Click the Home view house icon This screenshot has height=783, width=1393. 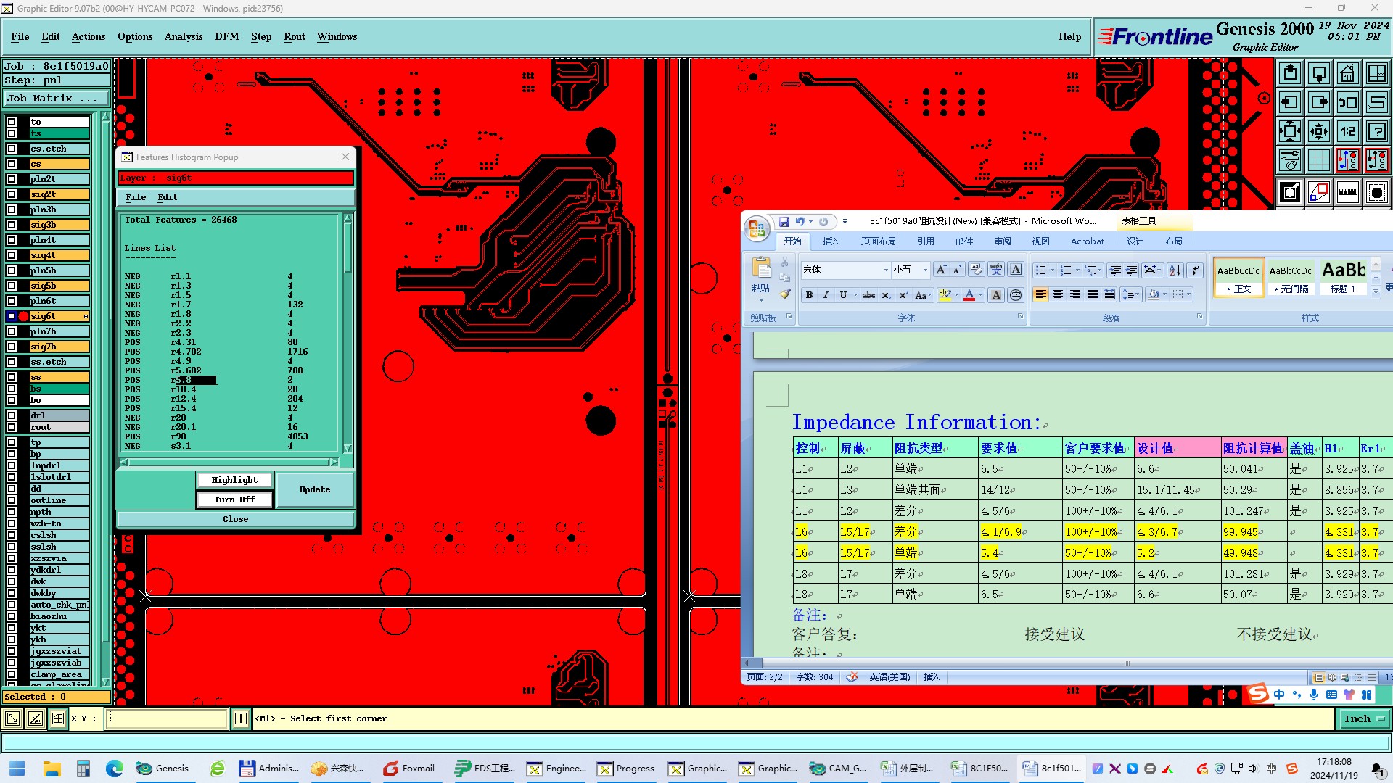[x=1347, y=73]
